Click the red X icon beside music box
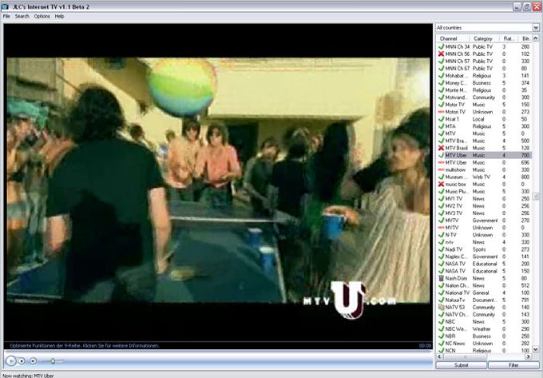 click(x=441, y=184)
